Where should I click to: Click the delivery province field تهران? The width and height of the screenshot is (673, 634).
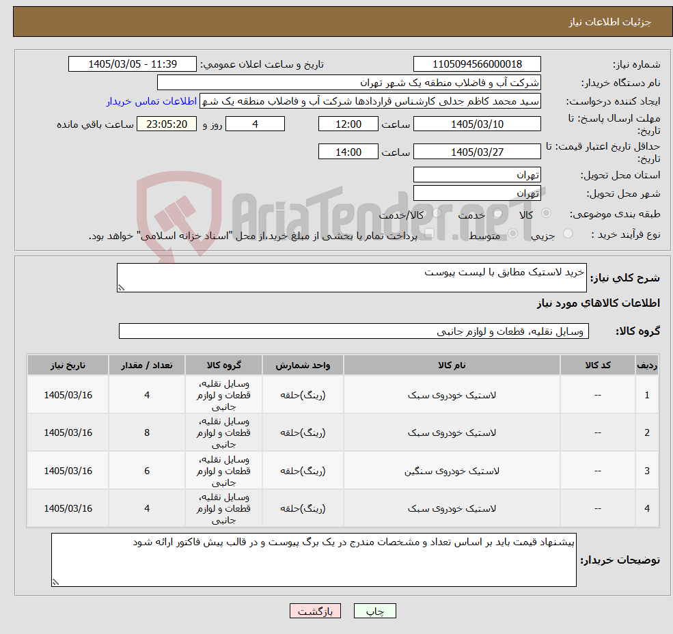click(x=477, y=175)
